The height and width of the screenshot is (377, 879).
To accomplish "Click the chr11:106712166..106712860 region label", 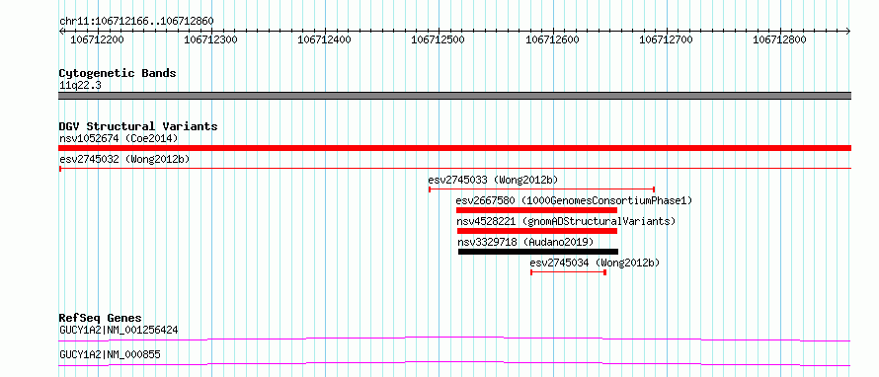I will [136, 22].
